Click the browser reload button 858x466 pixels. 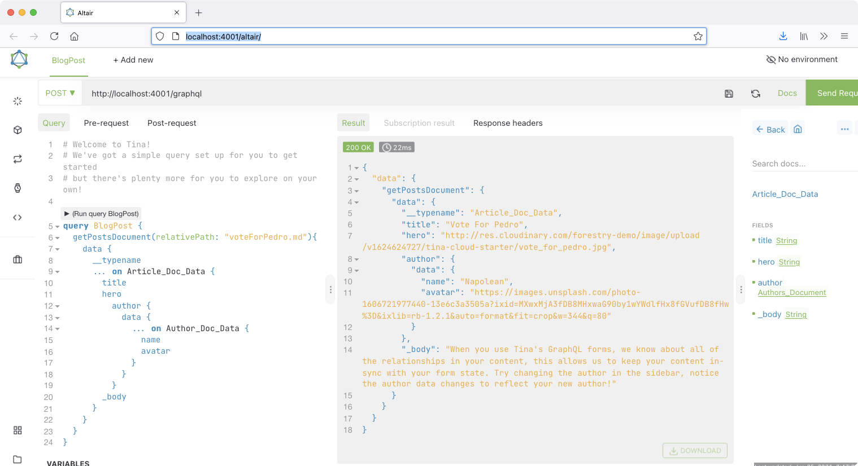(x=54, y=36)
